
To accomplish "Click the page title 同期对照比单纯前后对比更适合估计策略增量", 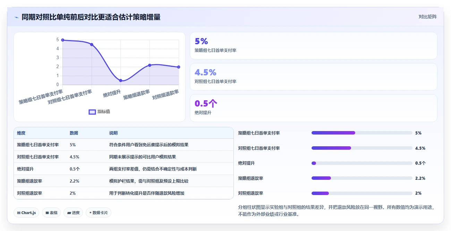I will point(91,17).
